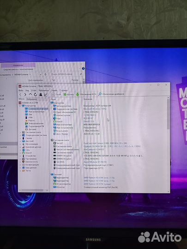This screenshot has height=249, width=187.
Task: Go back with the left arrow in AIDA64 toolbar
Action: 20,95
